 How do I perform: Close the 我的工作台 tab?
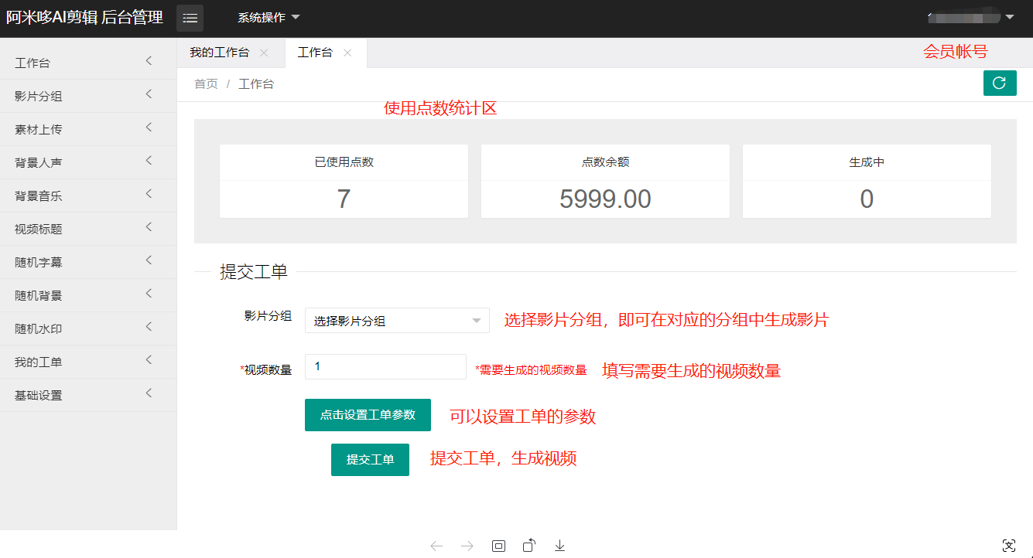pyautogui.click(x=264, y=53)
